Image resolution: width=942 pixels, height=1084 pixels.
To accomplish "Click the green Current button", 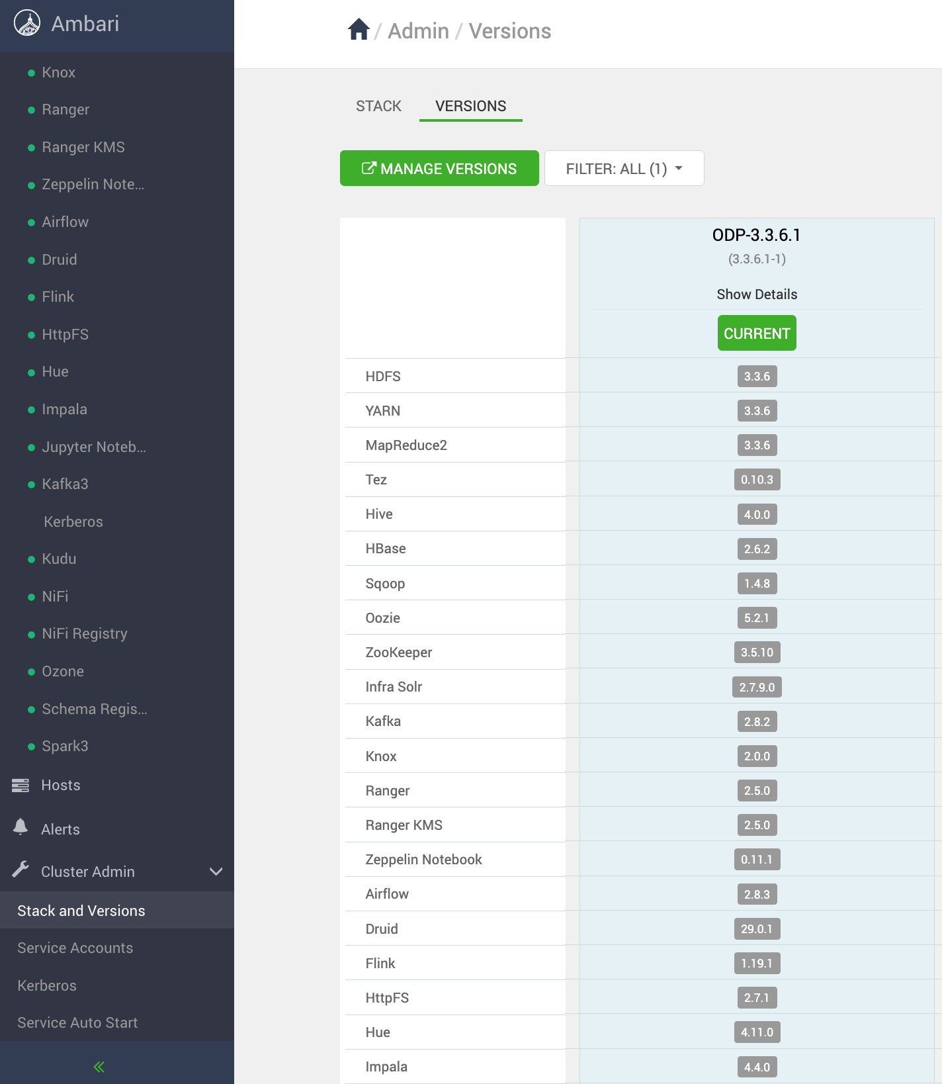I will [757, 333].
